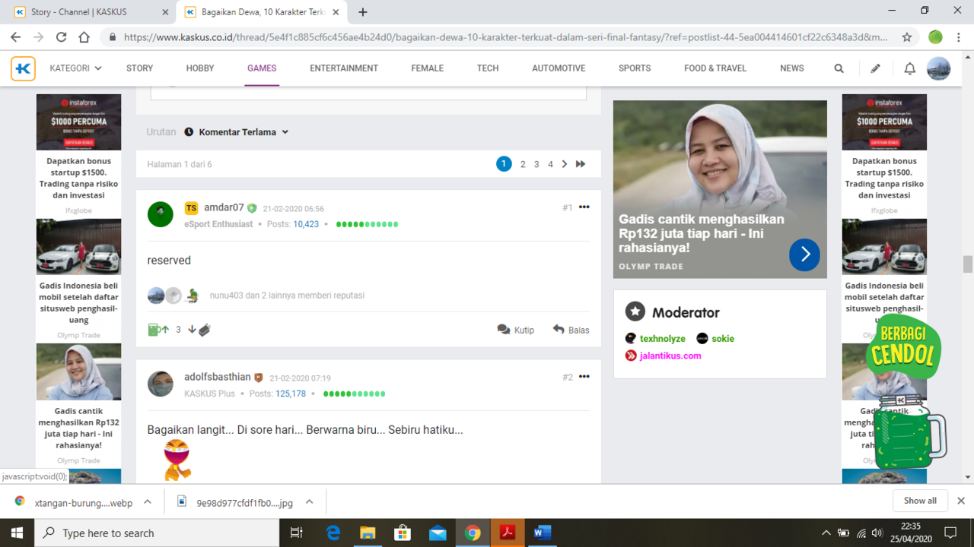Open the NEWS menu

tap(792, 68)
